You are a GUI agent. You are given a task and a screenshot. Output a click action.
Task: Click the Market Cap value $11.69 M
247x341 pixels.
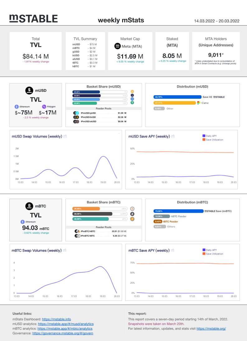(130, 56)
